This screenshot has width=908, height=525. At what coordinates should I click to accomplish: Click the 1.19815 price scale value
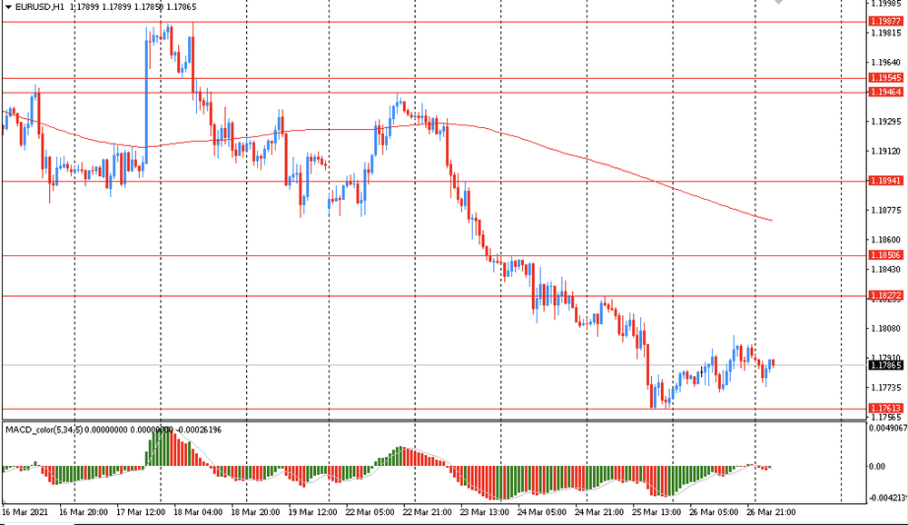886,33
